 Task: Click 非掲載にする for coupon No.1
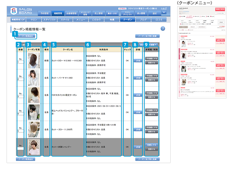(x=152, y=58)
